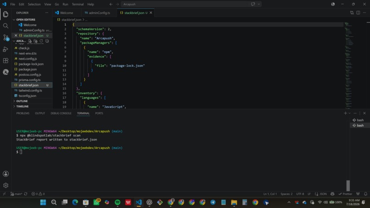Viewport: 370px width, 208px height.
Task: Switch to the adminConfig.ts tab
Action: (99, 13)
